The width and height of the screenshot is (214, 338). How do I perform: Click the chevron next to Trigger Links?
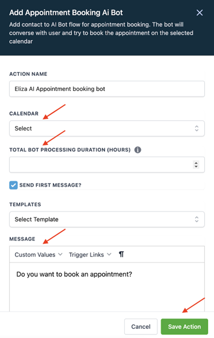109,255
